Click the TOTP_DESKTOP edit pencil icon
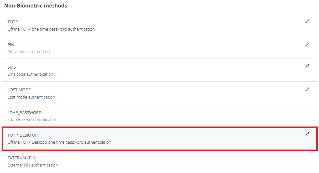The width and height of the screenshot is (319, 173). tap(307, 134)
